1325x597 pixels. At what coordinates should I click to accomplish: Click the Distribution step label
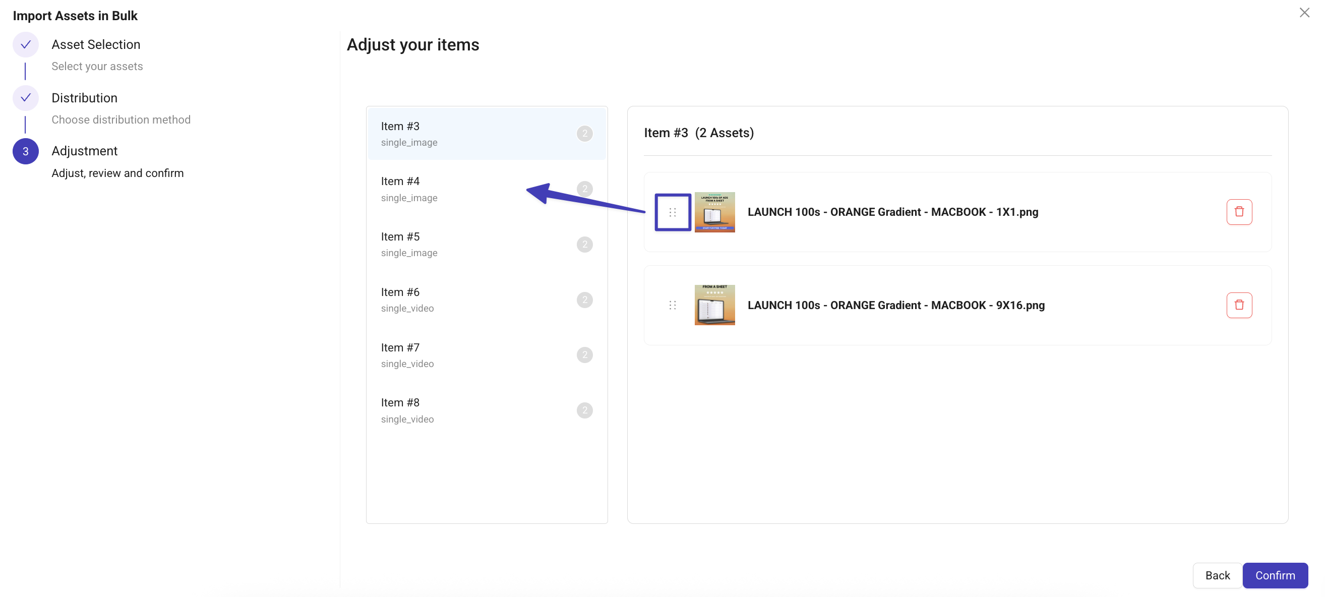(84, 98)
